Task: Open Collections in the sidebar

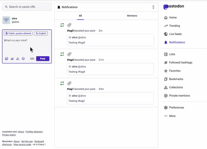Action: point(173,87)
